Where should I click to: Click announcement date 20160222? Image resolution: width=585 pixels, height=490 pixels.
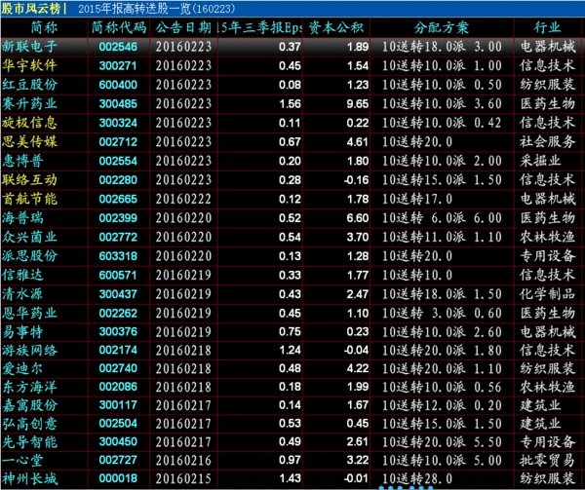point(183,199)
